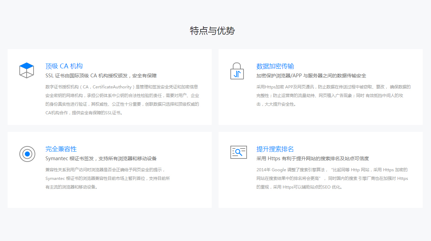The height and width of the screenshot is (241, 431).
Task: Click the line '击，大大提升安全性。'
Action: (276, 104)
